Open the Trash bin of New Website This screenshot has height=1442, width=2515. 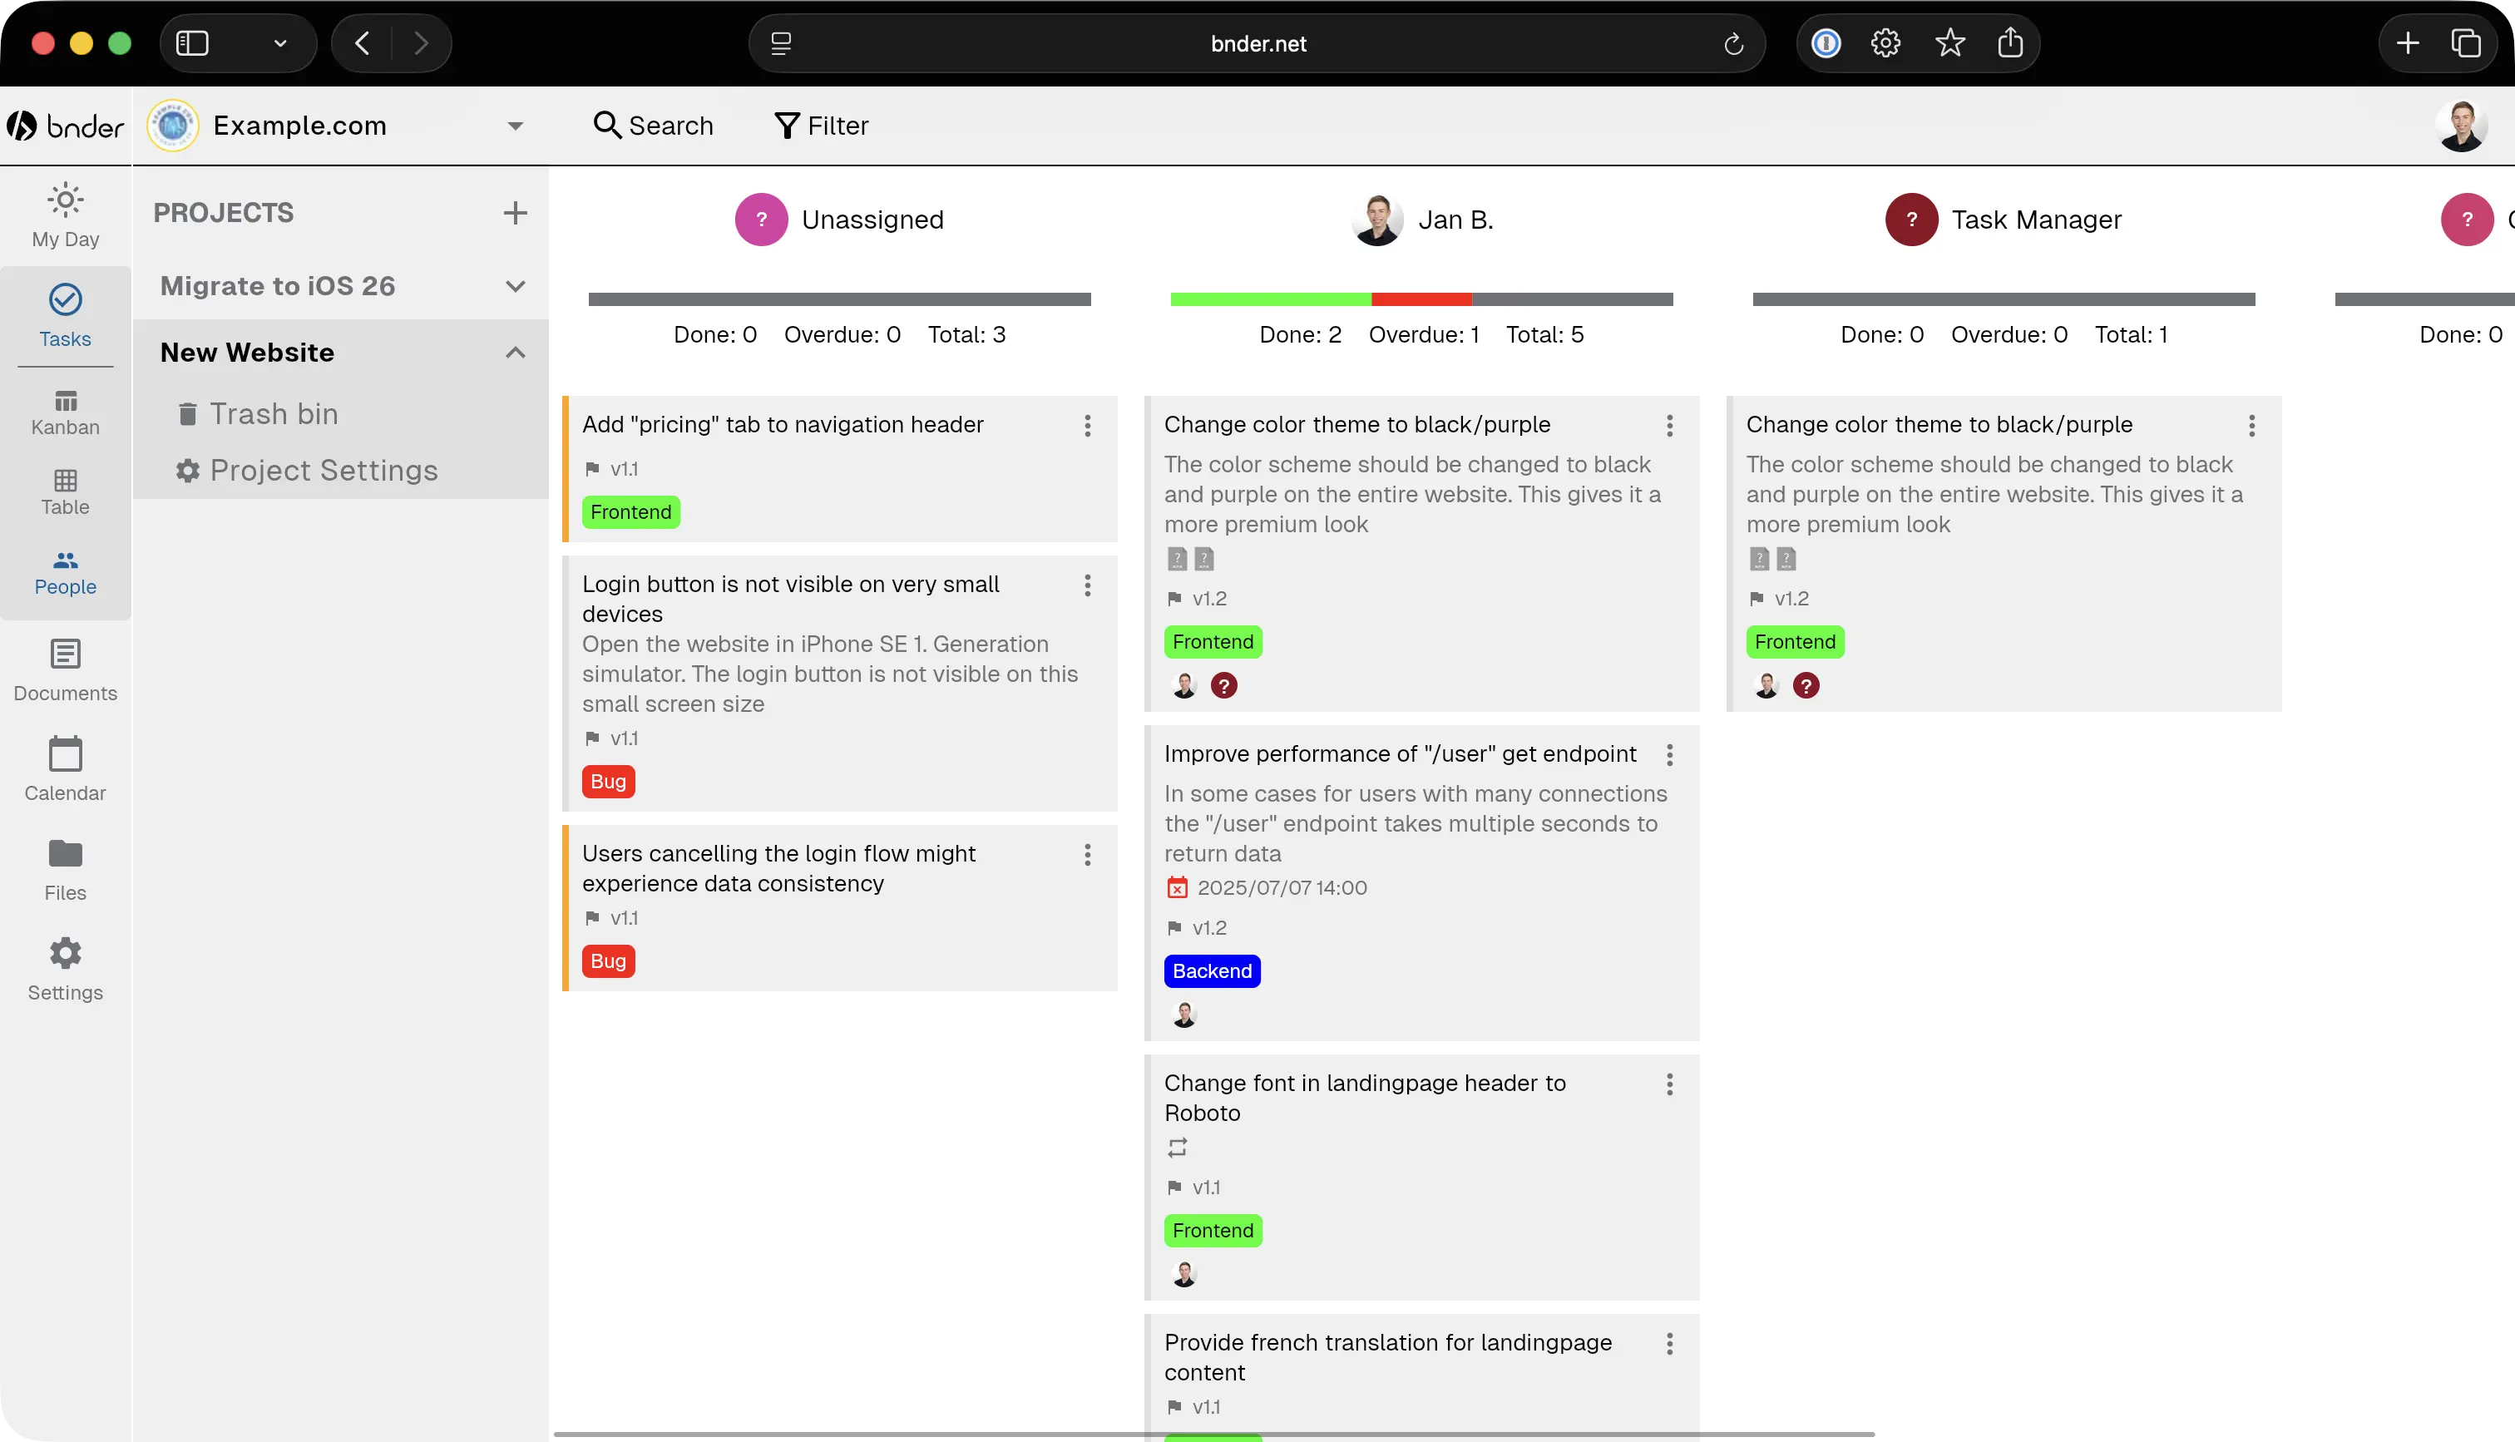(274, 413)
